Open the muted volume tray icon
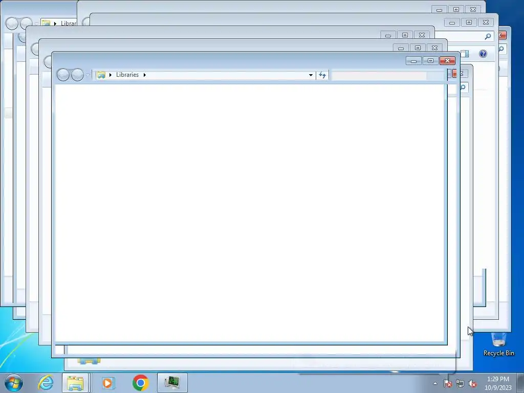Viewport: 524px width, 393px height. tap(472, 384)
